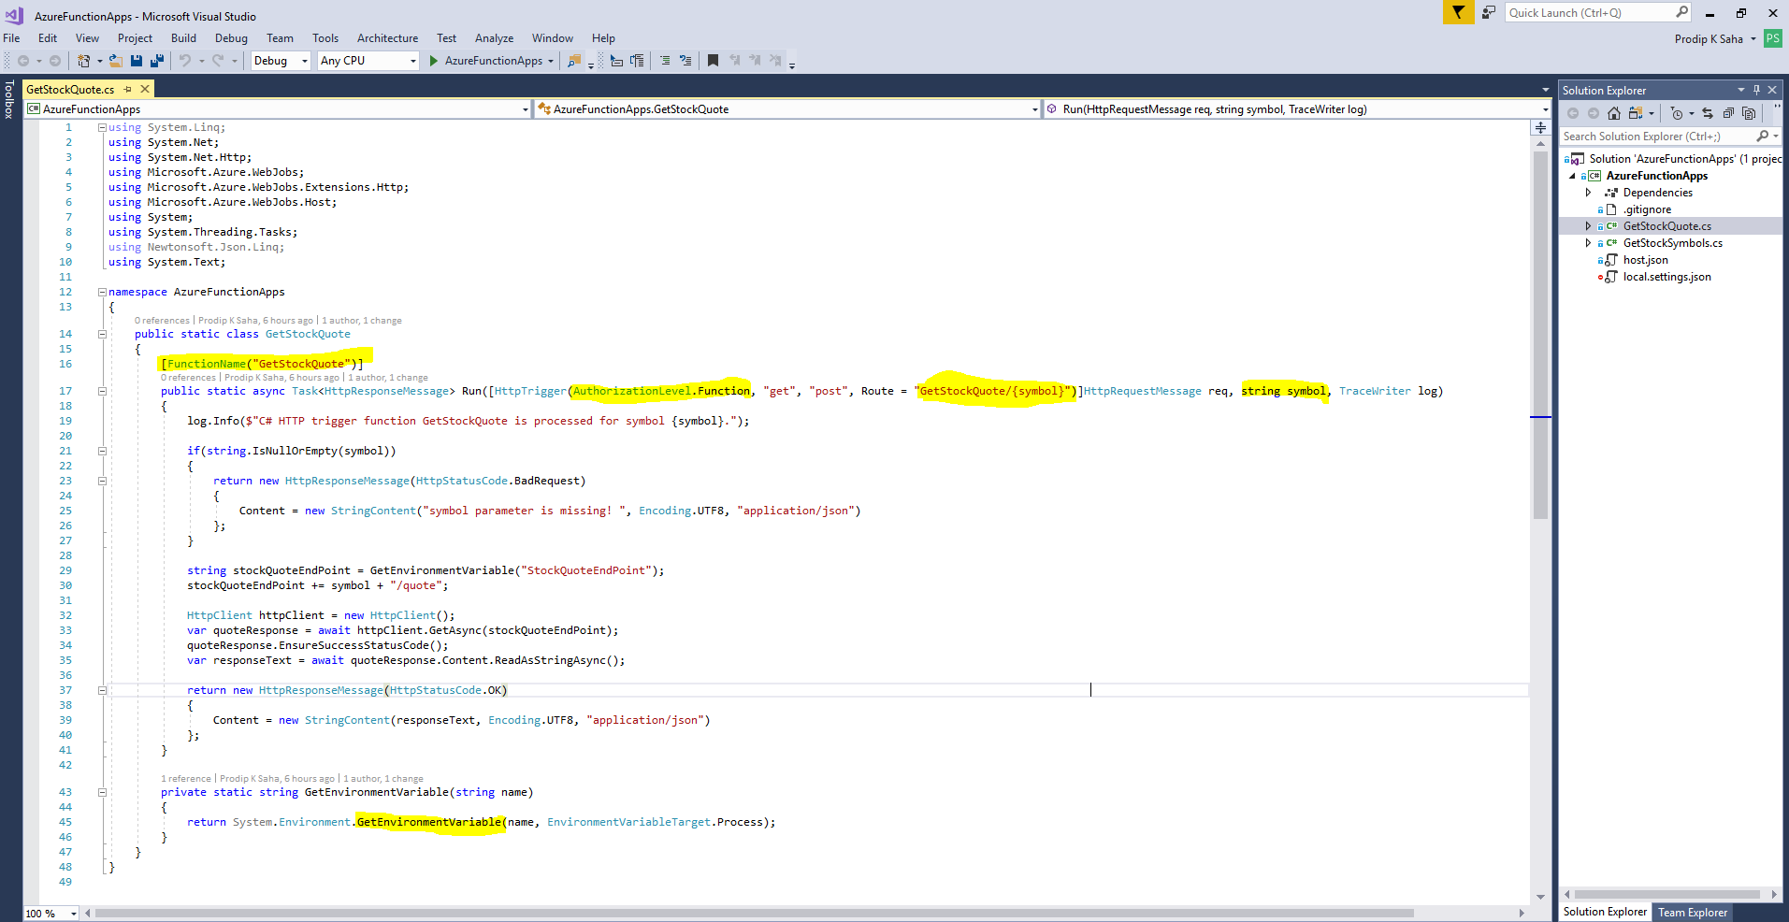Click the Redo toolbar icon

[218, 61]
